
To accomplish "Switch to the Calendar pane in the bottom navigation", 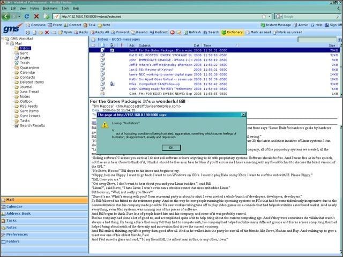I will point(44,207).
